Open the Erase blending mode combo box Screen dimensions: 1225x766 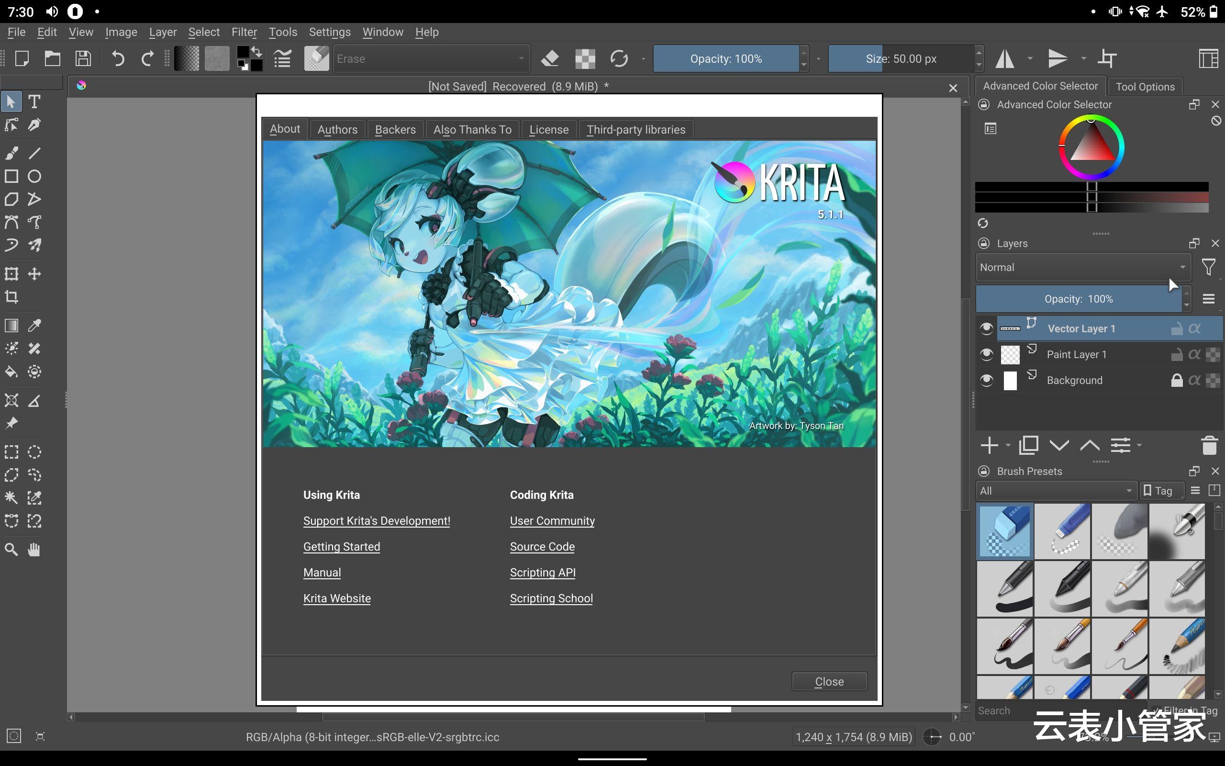tap(431, 59)
